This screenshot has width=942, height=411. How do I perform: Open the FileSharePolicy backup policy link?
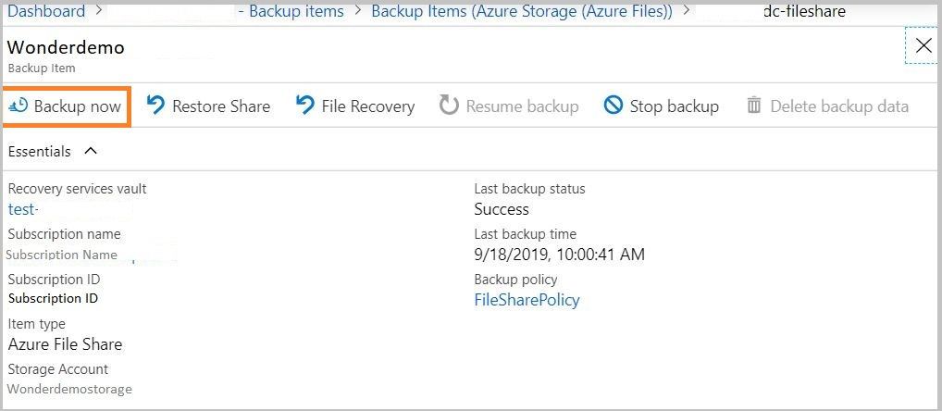click(527, 300)
